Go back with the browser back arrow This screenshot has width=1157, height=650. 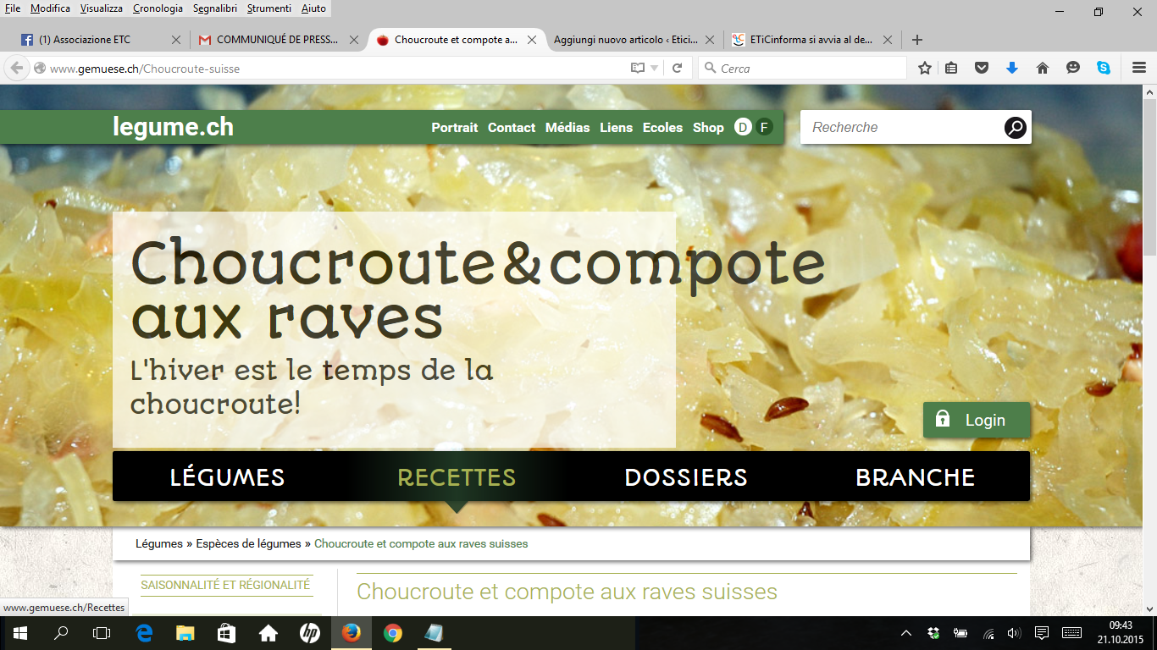click(16, 68)
